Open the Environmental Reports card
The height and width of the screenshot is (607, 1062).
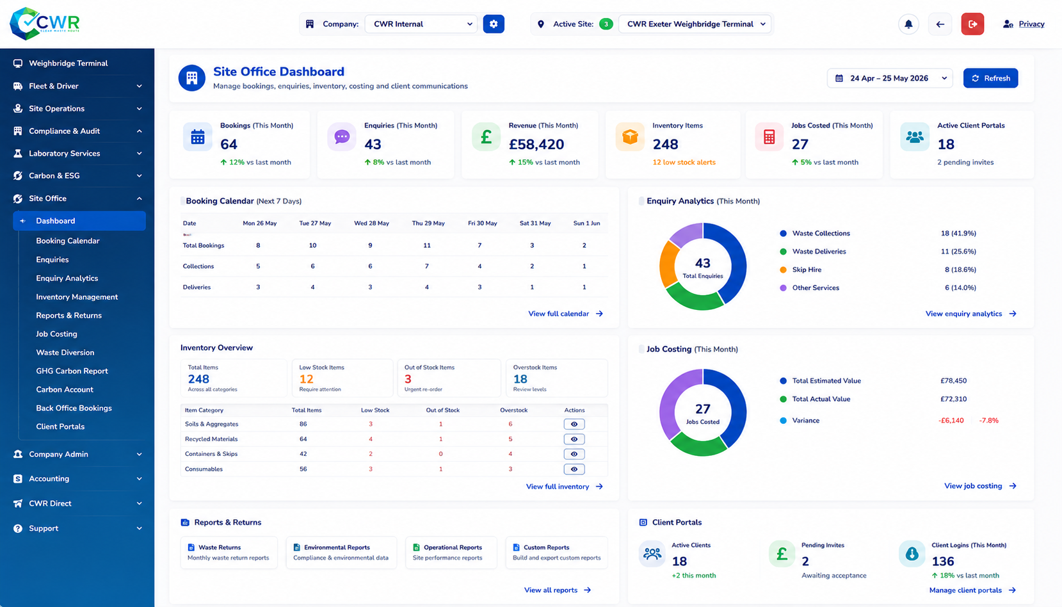click(341, 553)
